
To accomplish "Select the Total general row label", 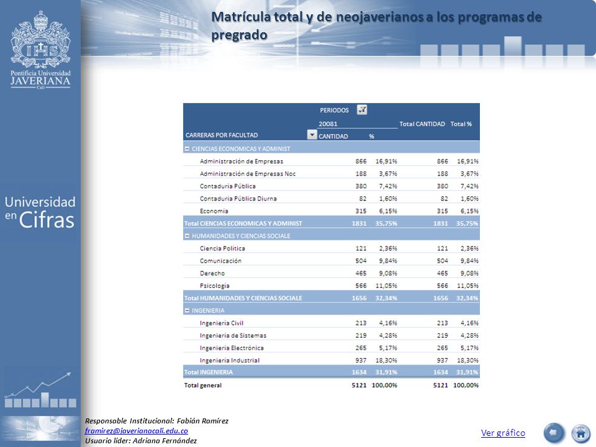I will [202, 386].
